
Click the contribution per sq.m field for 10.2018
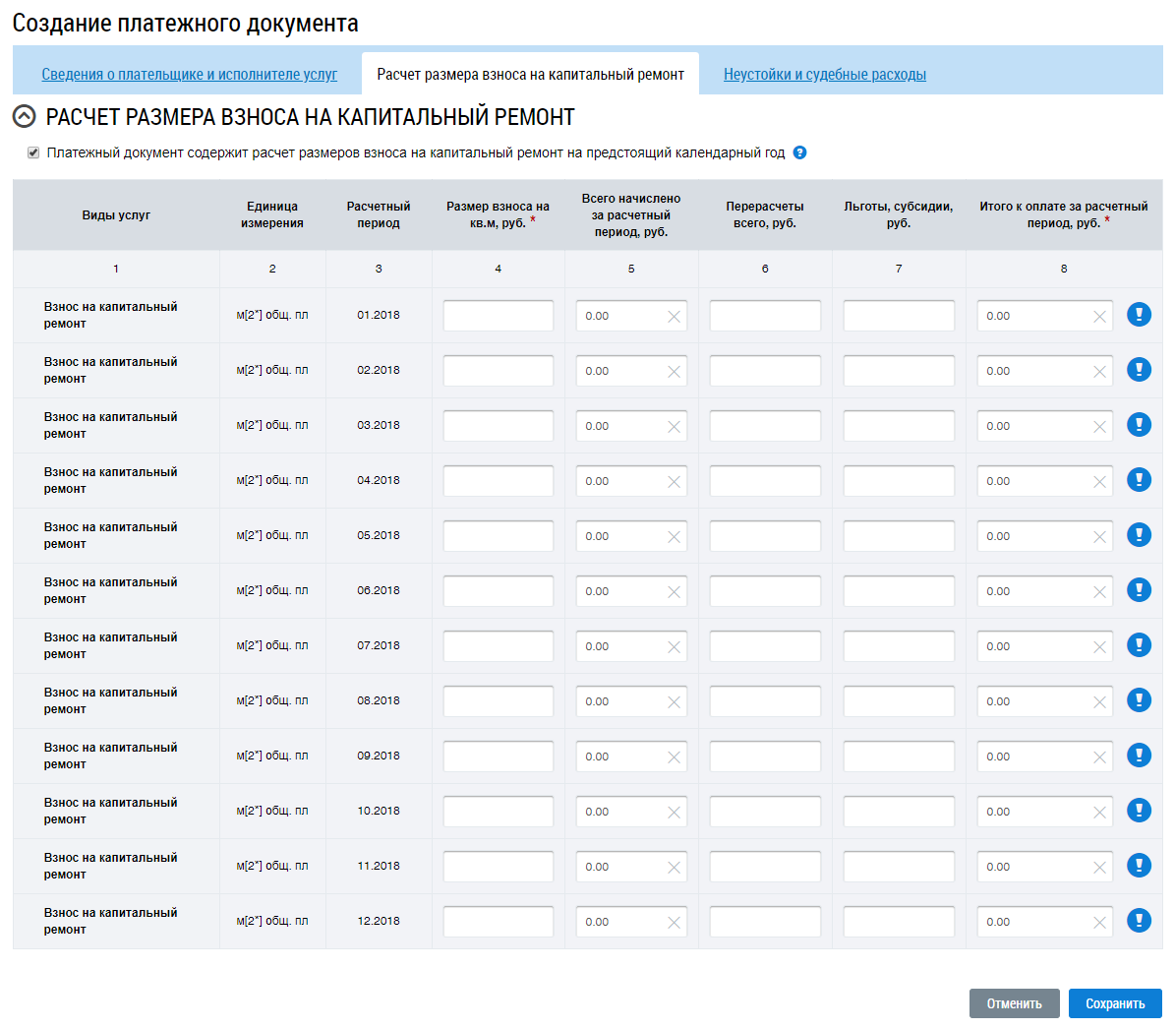[498, 812]
